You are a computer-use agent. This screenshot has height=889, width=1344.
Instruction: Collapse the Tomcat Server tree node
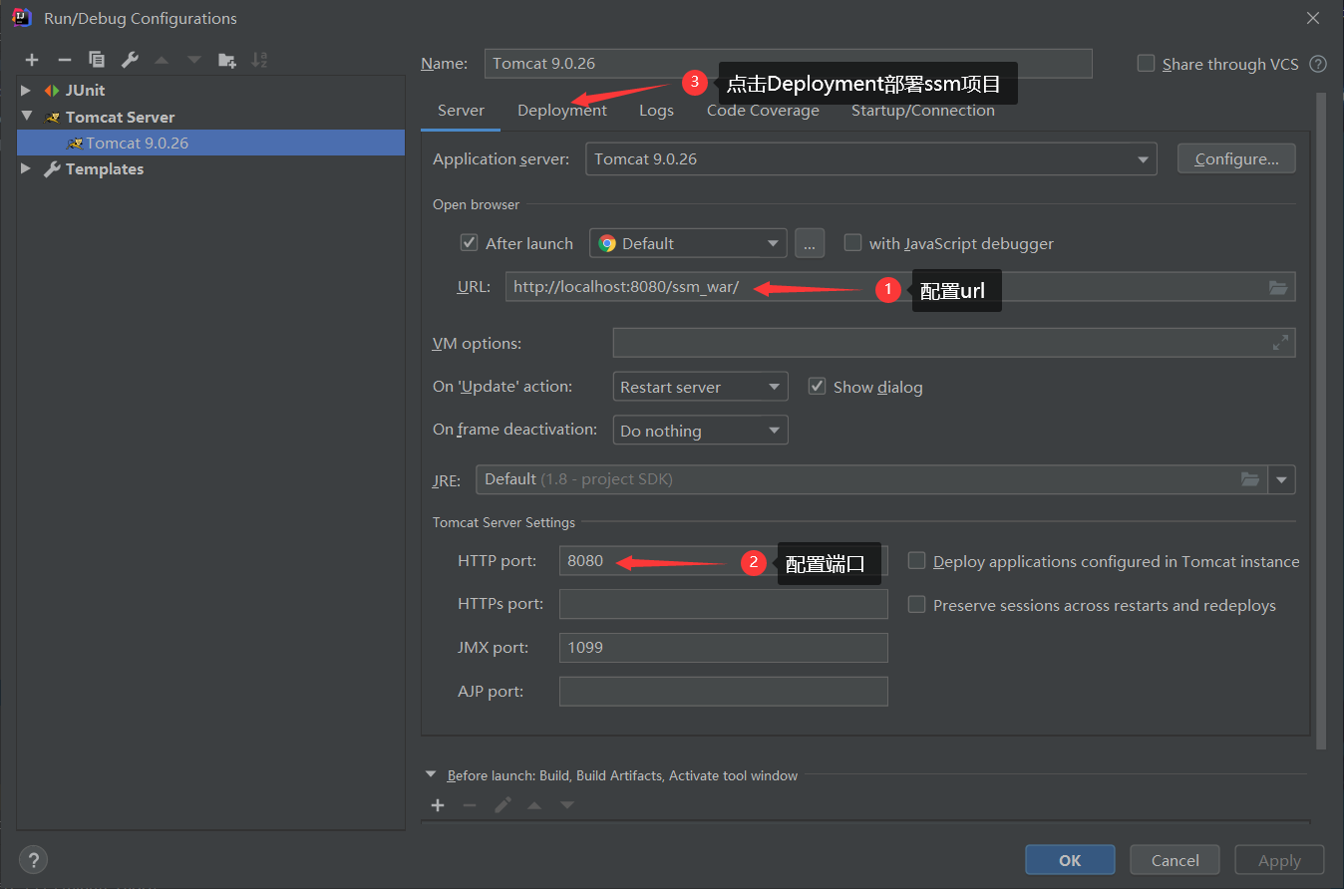[27, 117]
